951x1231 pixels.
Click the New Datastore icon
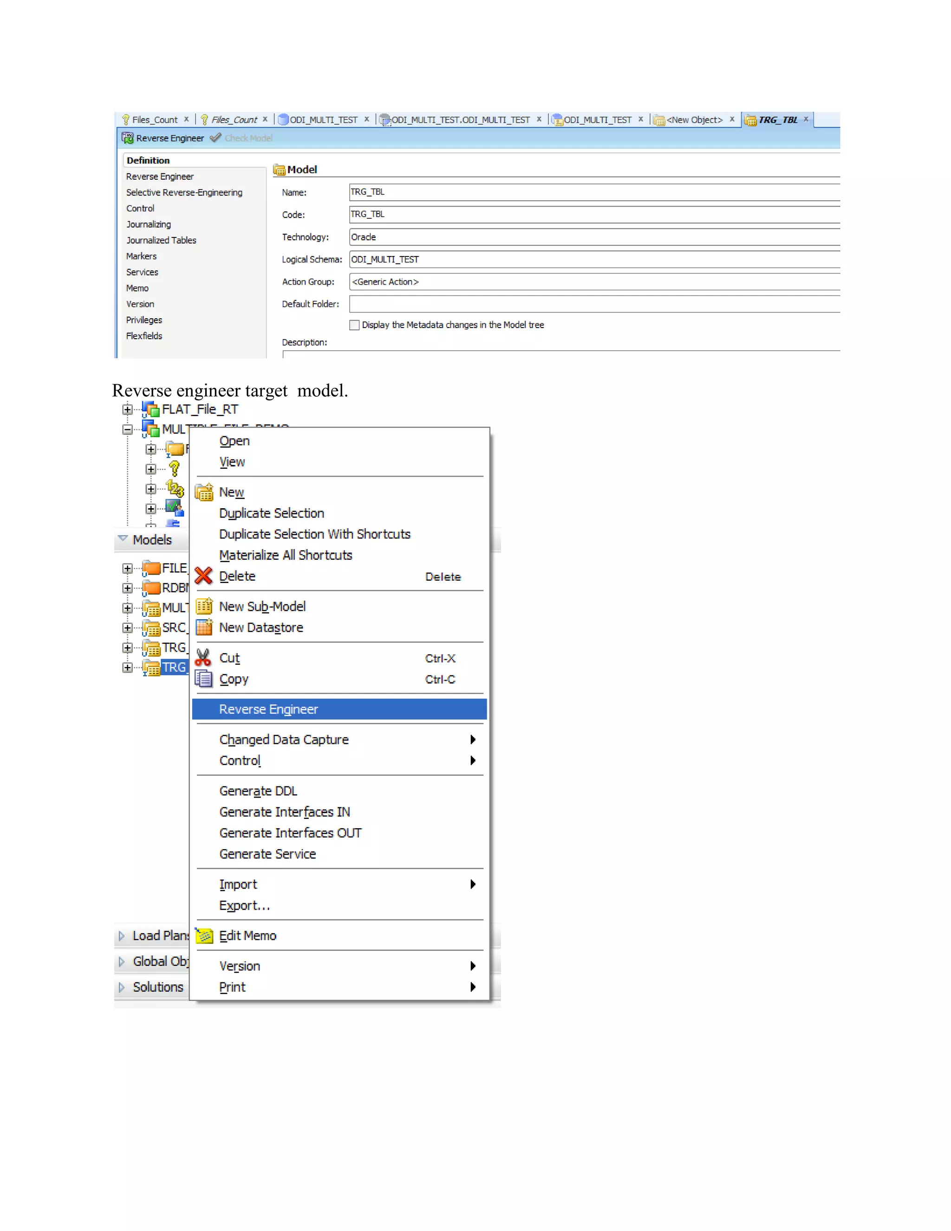pyautogui.click(x=203, y=627)
